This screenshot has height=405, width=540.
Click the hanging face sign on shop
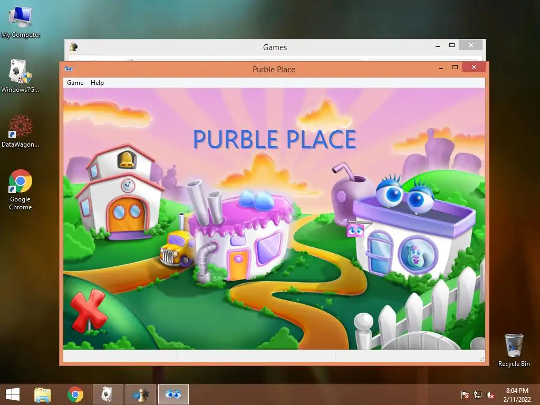point(355,230)
